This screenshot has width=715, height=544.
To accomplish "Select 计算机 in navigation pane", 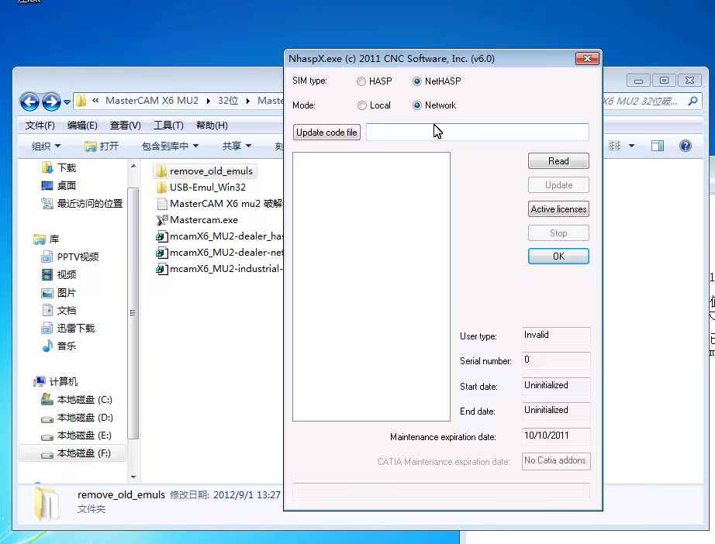I will pyautogui.click(x=56, y=381).
